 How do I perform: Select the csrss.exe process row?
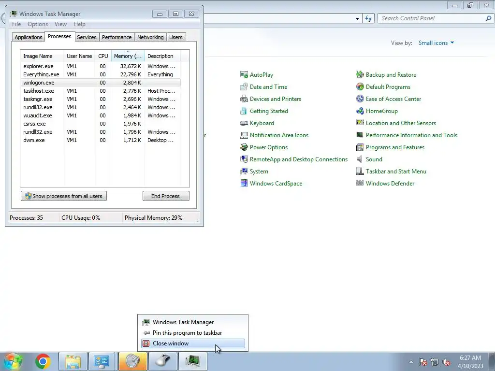101,124
